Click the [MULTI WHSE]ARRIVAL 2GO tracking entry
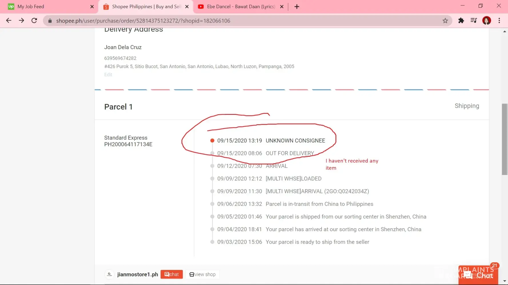The image size is (508, 285). pos(317,191)
